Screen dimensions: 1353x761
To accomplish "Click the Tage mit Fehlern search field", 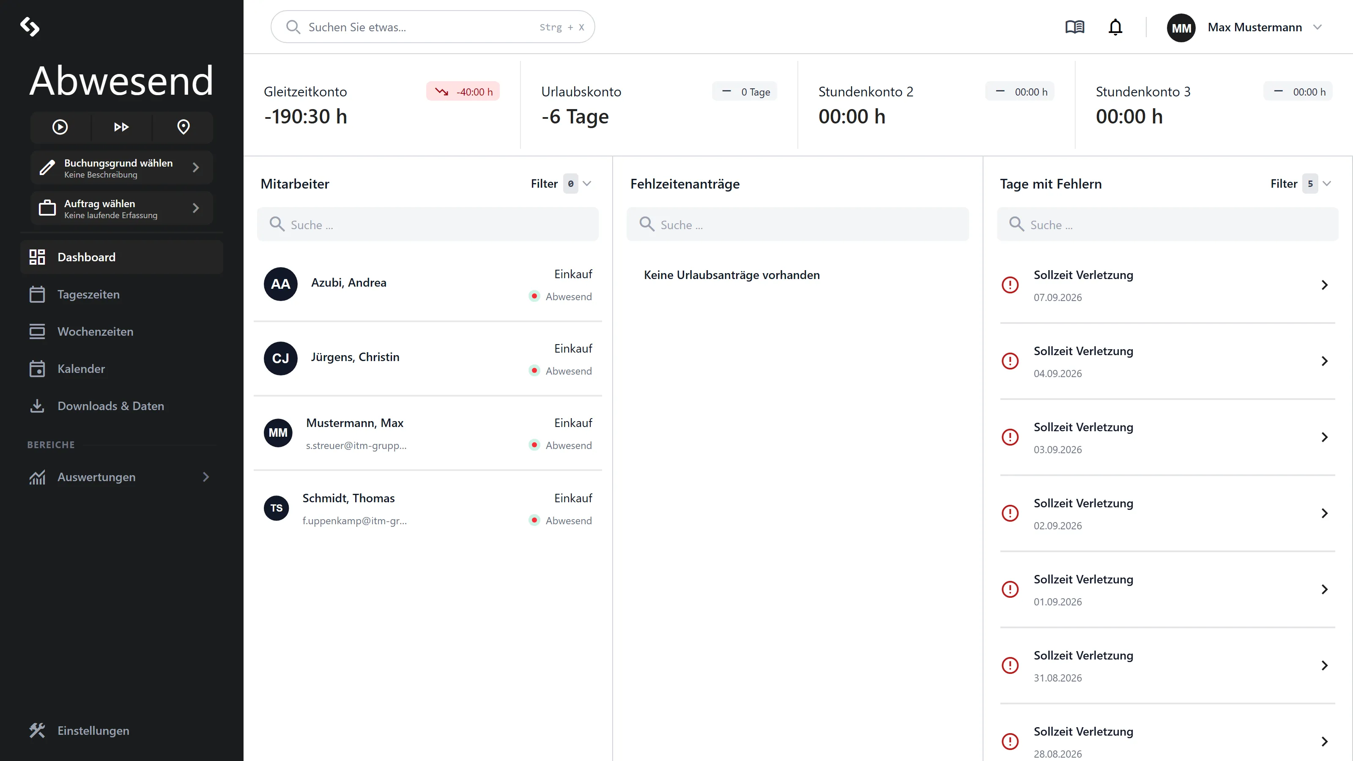I will click(1167, 224).
